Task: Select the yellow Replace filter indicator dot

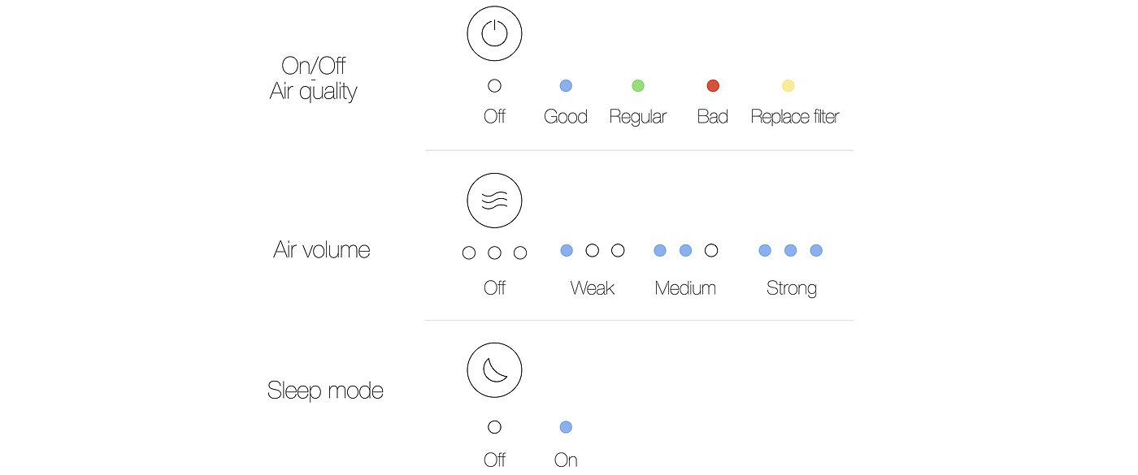Action: (788, 85)
